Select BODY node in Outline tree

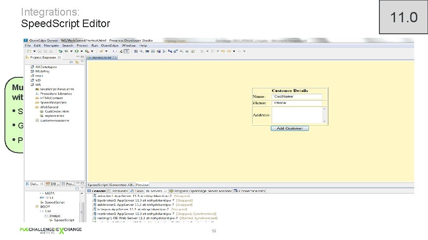[x=43, y=207]
